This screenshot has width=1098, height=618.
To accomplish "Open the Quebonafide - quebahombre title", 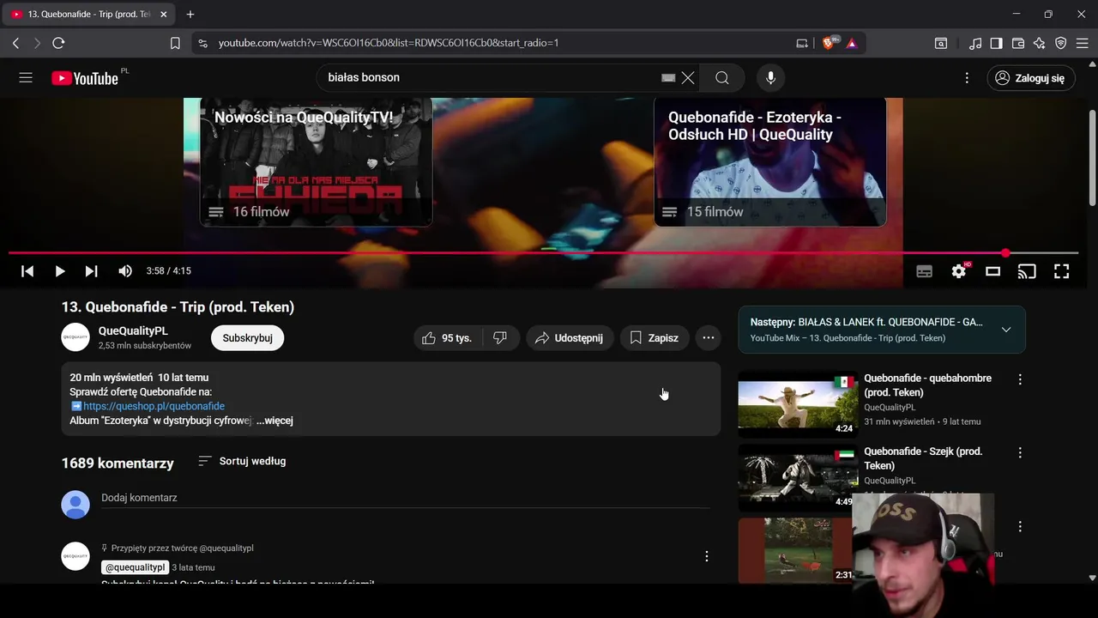I will coord(927,385).
